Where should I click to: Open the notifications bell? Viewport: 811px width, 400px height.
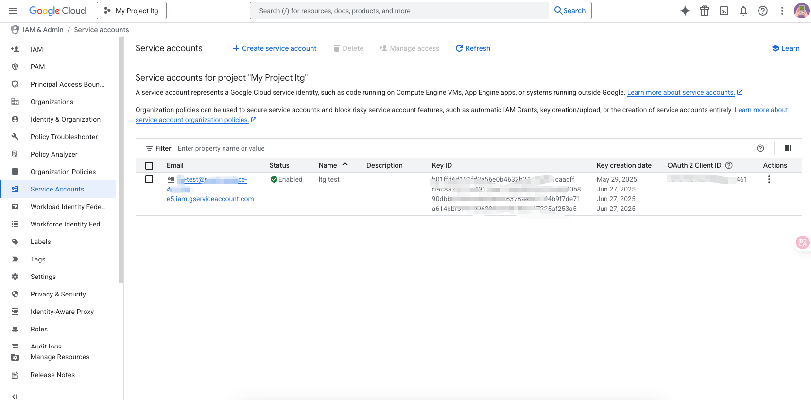pos(743,11)
